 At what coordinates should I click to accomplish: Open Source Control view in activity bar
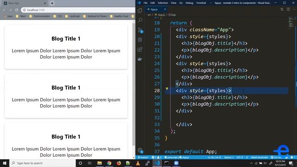140,30
